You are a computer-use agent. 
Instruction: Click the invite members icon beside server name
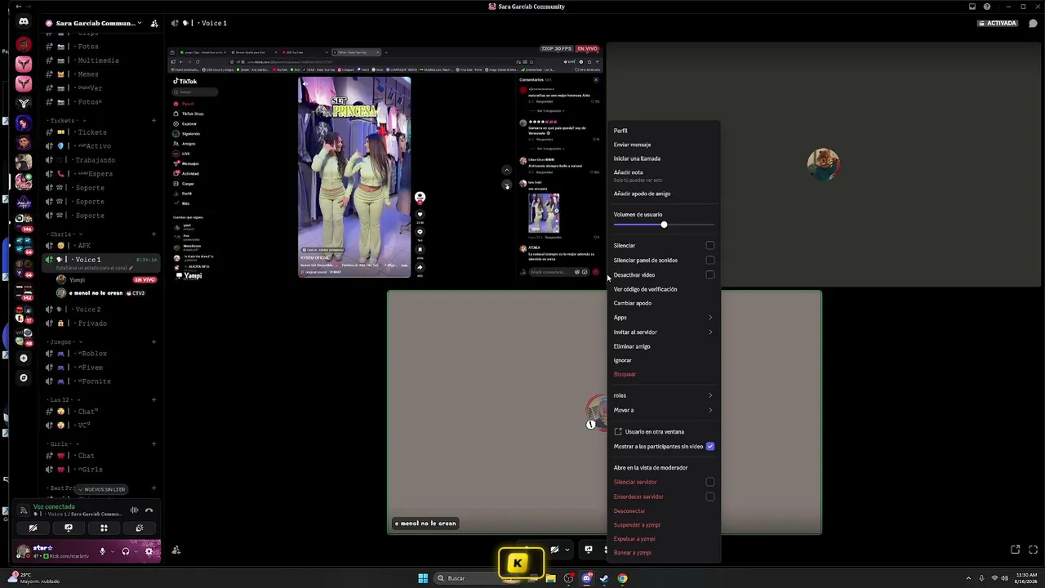[154, 23]
